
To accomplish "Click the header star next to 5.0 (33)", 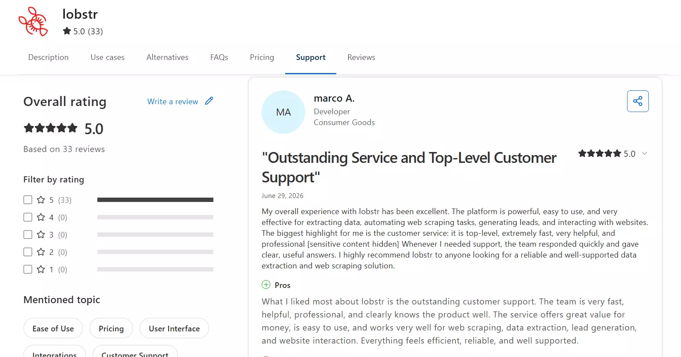I will tap(66, 31).
